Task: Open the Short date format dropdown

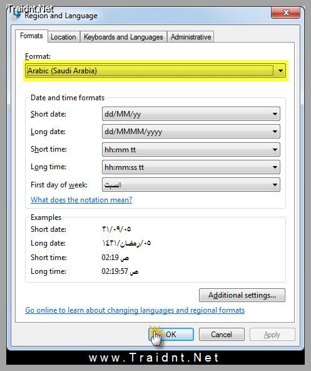Action: pos(275,114)
